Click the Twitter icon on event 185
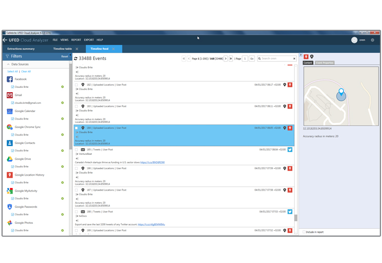382x263 pixels. click(290, 149)
